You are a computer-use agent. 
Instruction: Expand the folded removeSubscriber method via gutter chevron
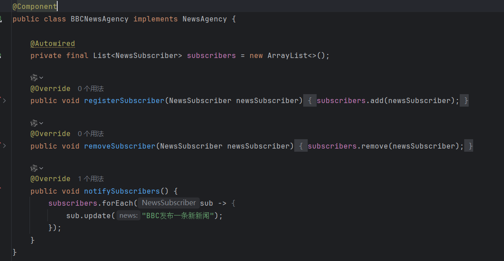coord(4,146)
